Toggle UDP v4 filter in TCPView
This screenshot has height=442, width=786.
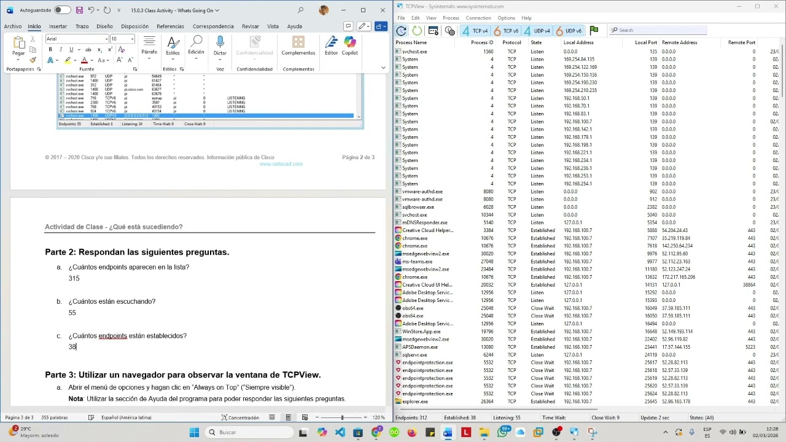click(537, 31)
